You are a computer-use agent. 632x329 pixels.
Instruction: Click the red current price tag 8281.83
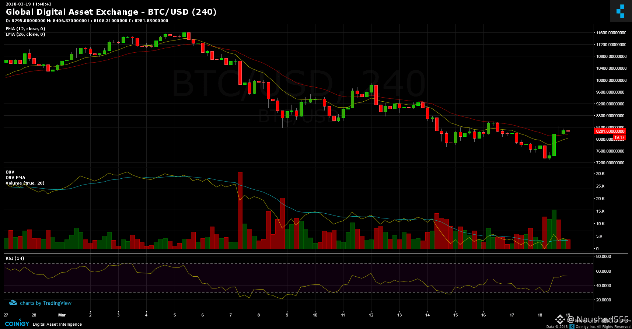pyautogui.click(x=610, y=131)
